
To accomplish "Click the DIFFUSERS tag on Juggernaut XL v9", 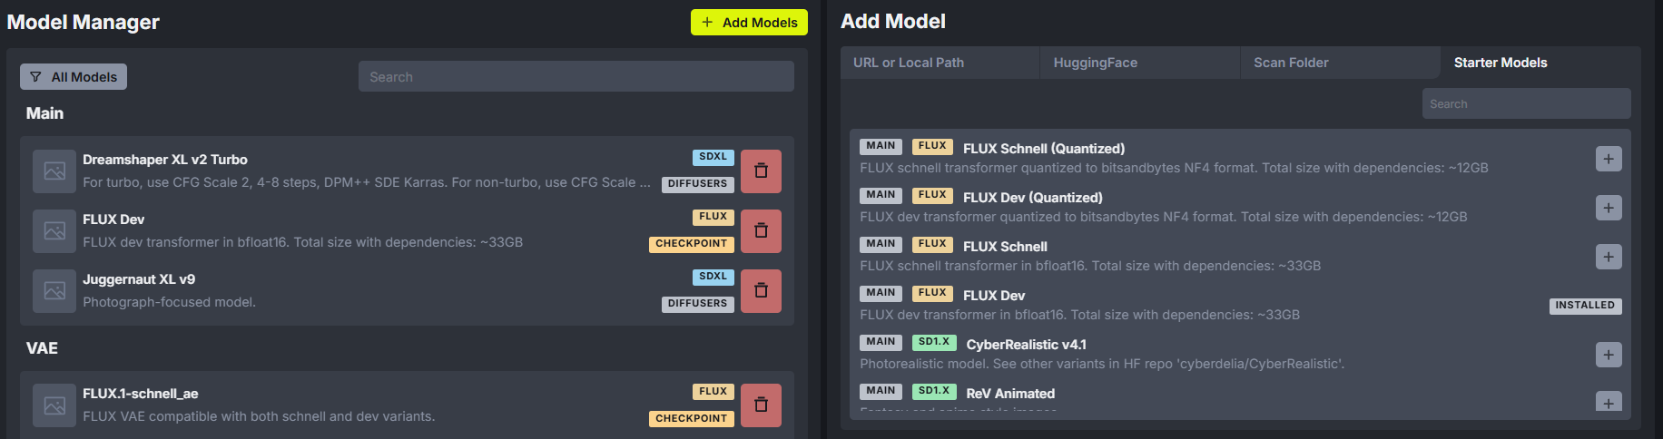I will click(698, 304).
